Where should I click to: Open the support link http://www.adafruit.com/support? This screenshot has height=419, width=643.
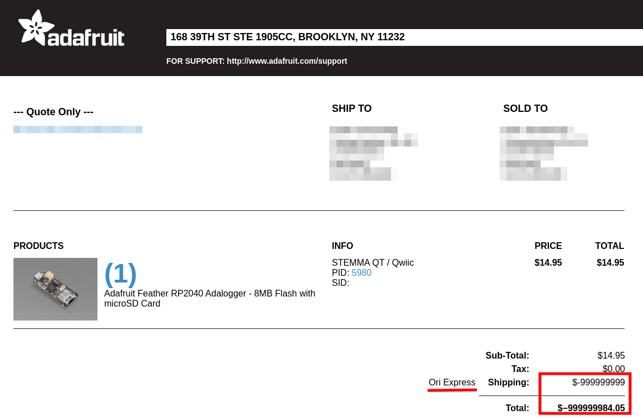287,61
